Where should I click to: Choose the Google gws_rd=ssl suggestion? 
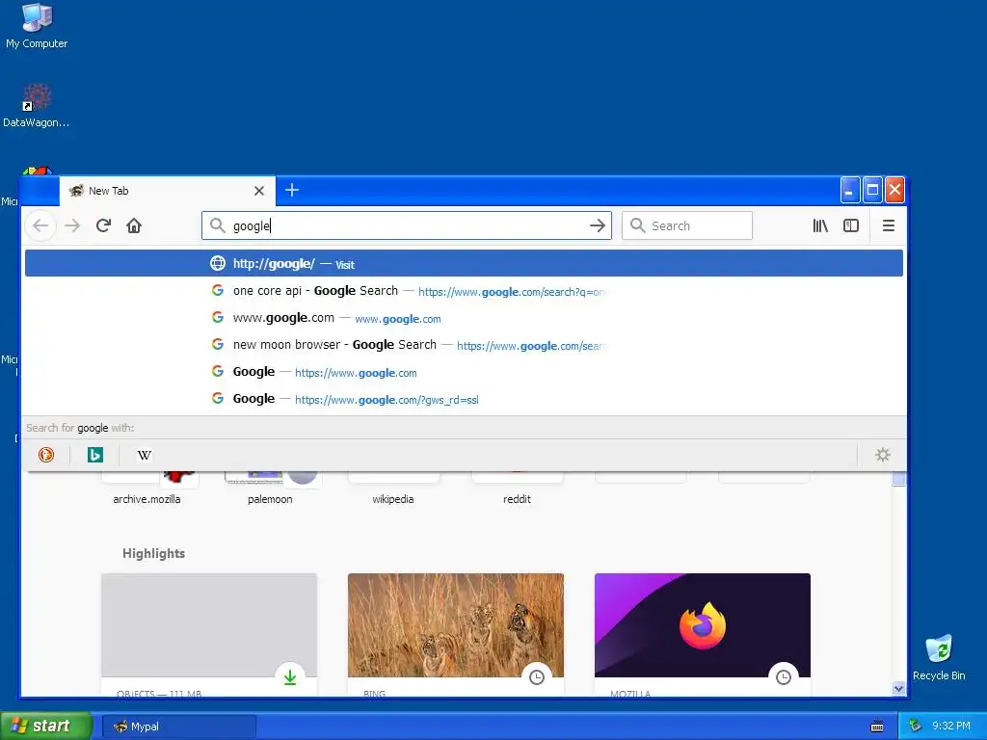[x=464, y=399]
